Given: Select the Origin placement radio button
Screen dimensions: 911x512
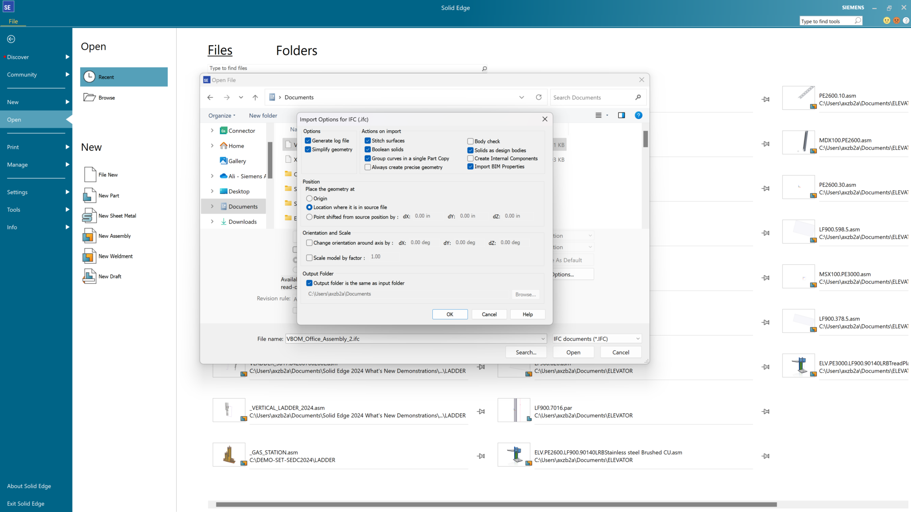Looking at the screenshot, I should pyautogui.click(x=310, y=198).
